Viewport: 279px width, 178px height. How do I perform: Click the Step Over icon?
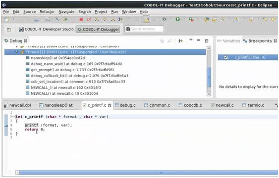pyautogui.click(x=105, y=19)
